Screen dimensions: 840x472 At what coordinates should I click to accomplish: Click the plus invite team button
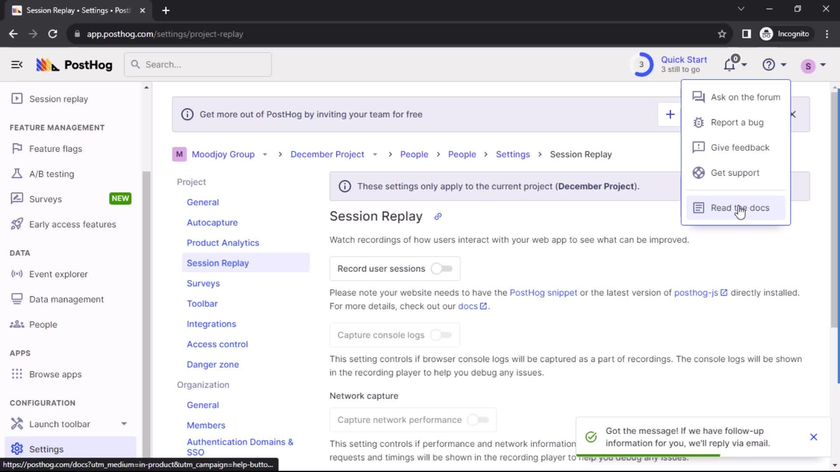[670, 115]
